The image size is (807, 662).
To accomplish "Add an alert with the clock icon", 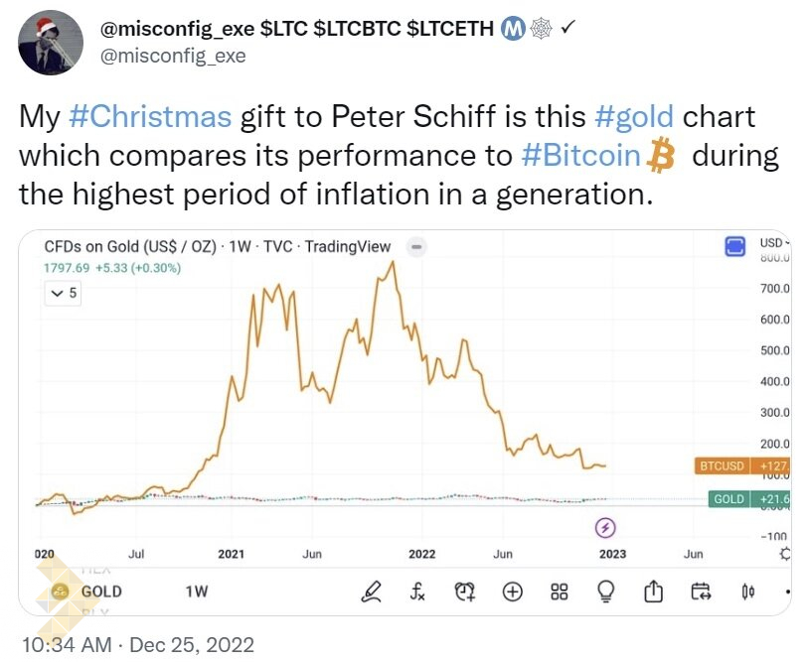I will tap(465, 593).
